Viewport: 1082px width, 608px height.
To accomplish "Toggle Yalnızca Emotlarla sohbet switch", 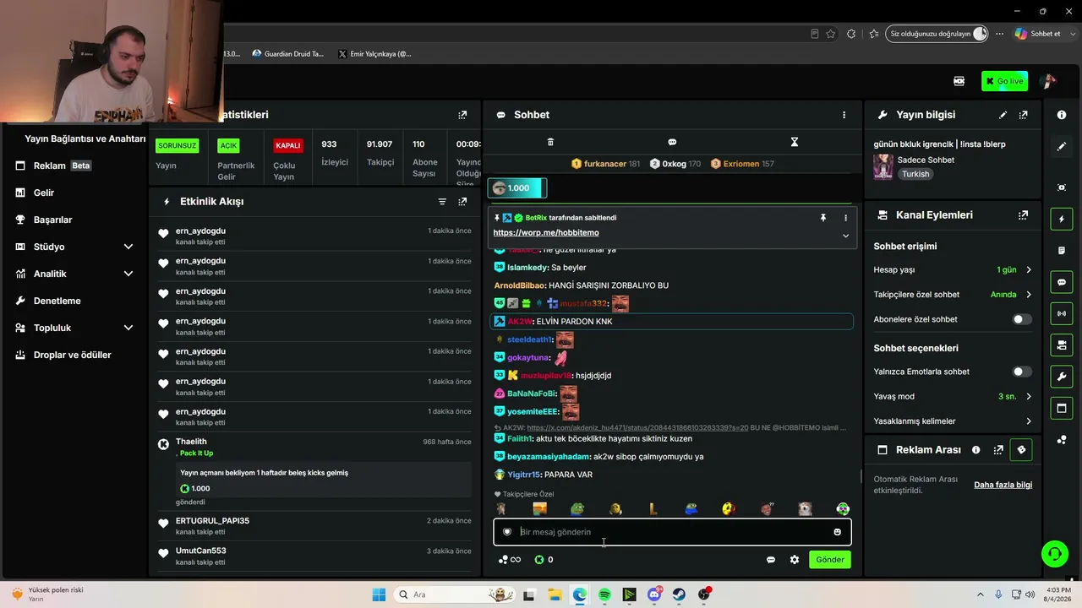I will point(1022,372).
